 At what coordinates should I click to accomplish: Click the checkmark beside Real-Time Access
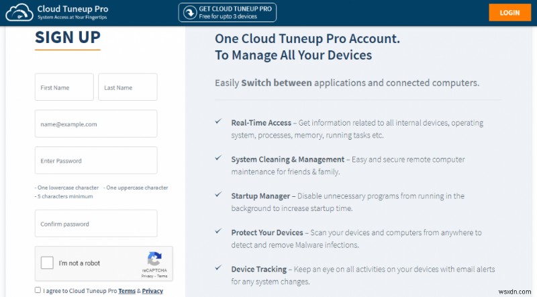point(218,122)
